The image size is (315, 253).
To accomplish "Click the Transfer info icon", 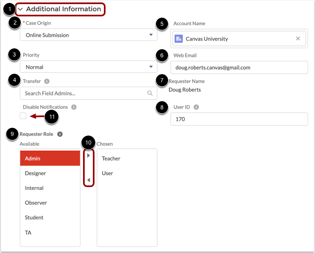I will 47,81.
